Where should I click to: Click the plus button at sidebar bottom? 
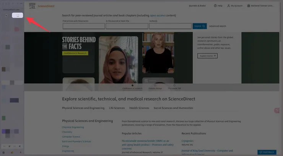21,153
